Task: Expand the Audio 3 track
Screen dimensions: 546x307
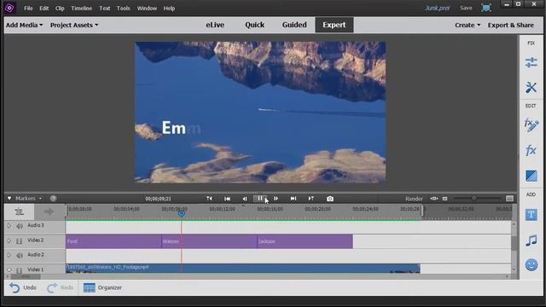Action: (x=9, y=225)
